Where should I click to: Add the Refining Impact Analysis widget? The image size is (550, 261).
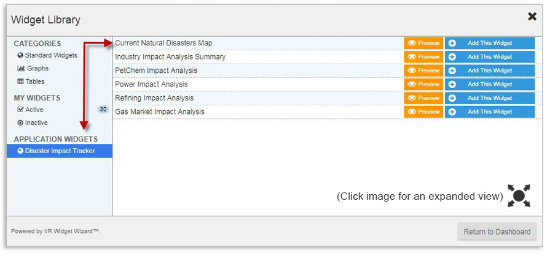(x=490, y=98)
